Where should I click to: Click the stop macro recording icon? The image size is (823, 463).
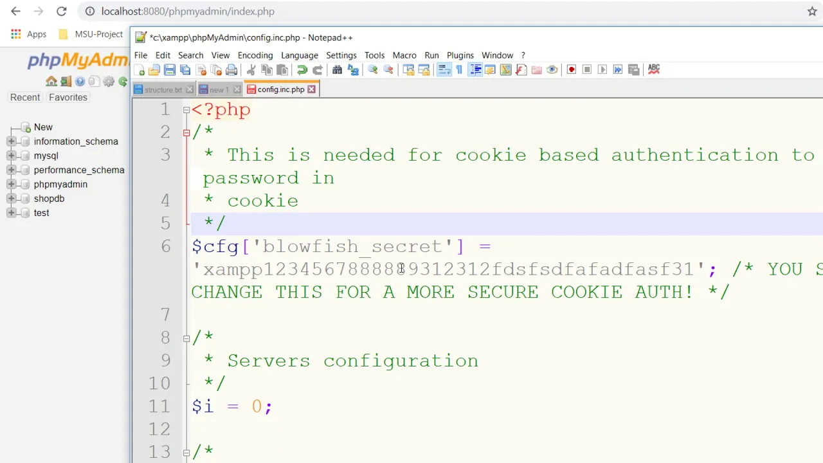pos(586,69)
